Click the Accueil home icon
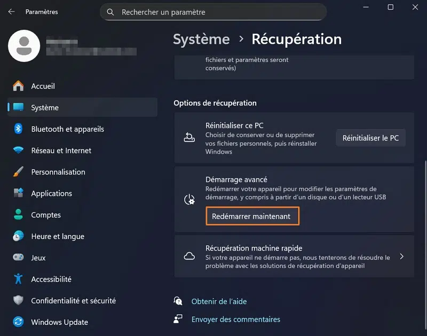The image size is (427, 336). 19,86
